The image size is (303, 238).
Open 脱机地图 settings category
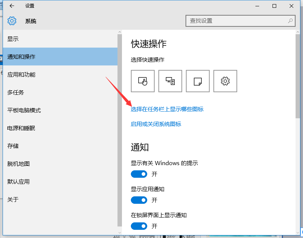click(60, 164)
